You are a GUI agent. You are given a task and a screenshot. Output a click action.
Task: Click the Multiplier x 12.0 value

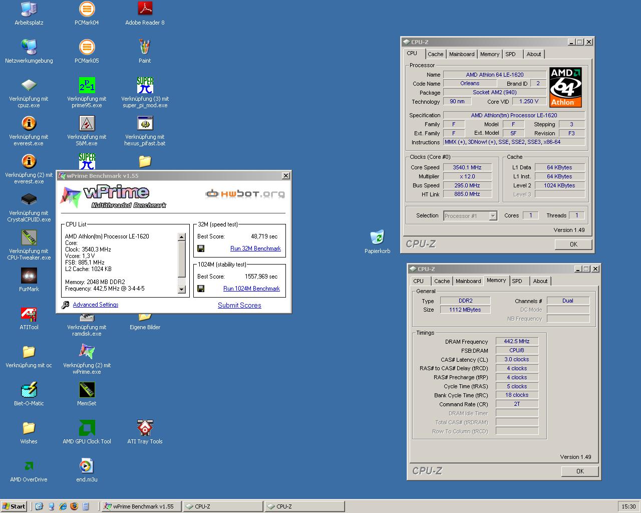pyautogui.click(x=467, y=176)
